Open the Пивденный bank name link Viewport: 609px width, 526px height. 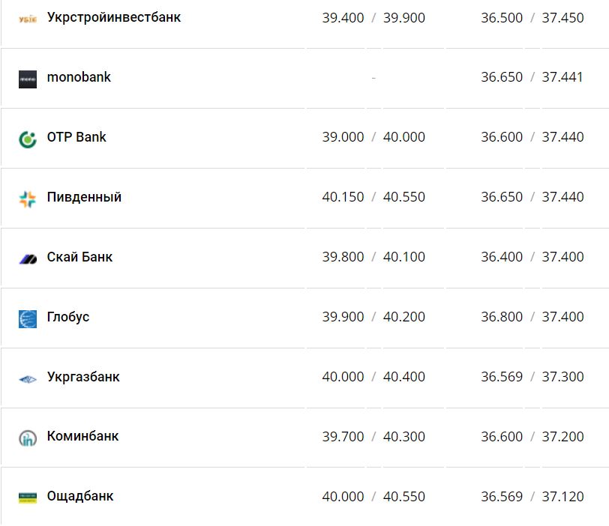(84, 197)
